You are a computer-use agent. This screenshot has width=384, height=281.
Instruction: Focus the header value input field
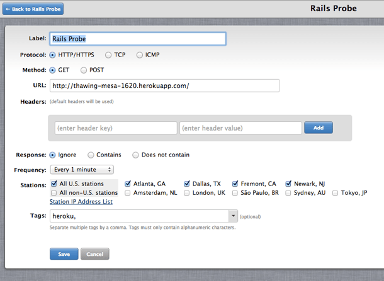point(240,128)
